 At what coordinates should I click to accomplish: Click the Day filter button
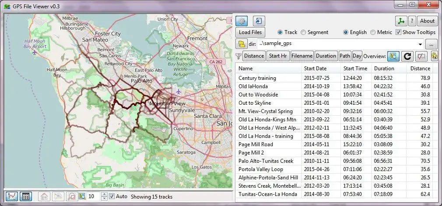coord(357,56)
